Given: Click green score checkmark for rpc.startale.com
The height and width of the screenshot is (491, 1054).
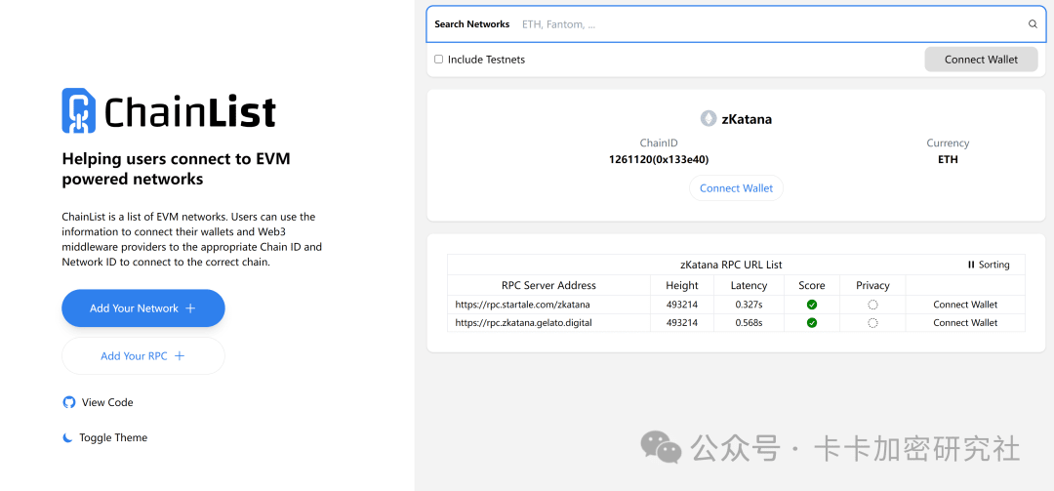Looking at the screenshot, I should [x=812, y=305].
